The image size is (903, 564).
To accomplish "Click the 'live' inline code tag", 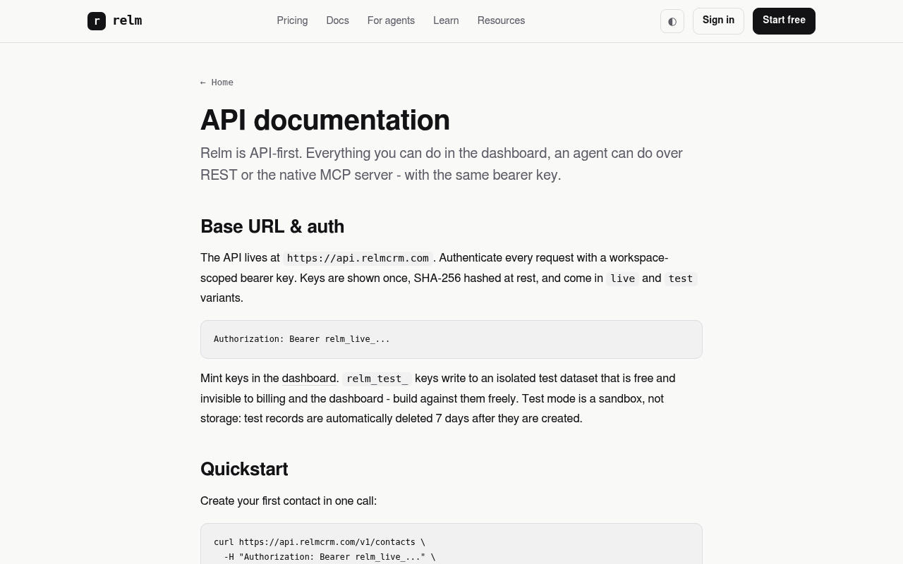I will [622, 278].
